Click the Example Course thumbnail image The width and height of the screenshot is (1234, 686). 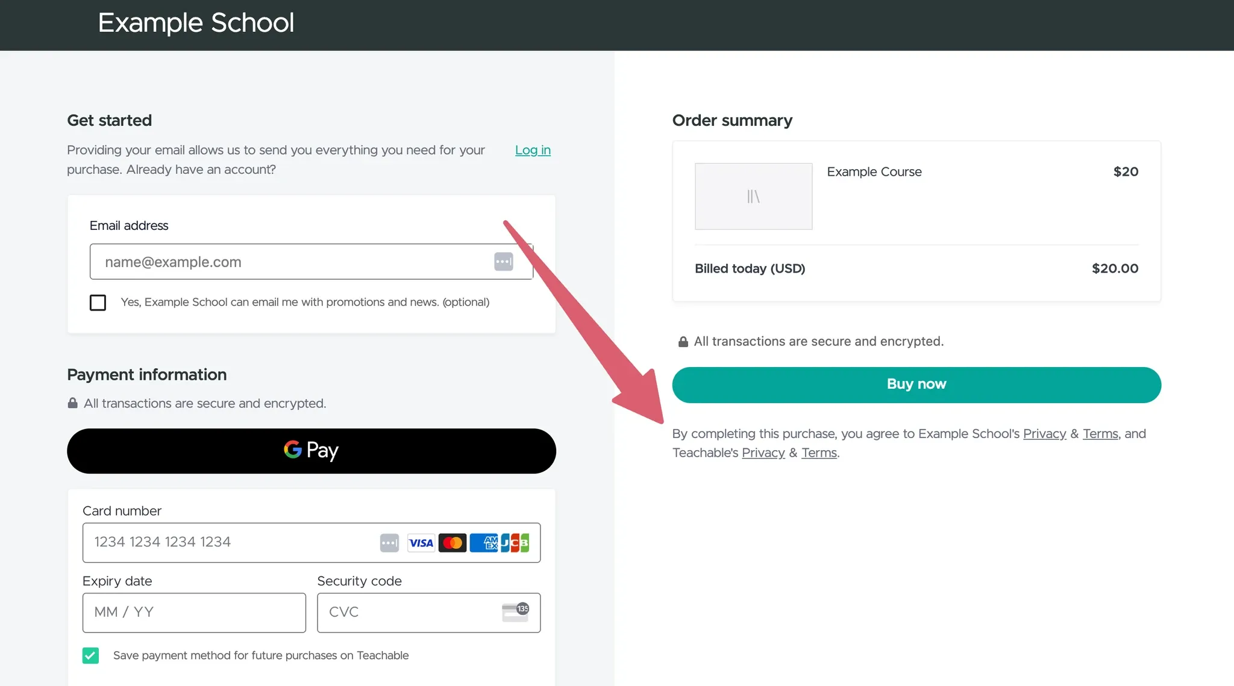click(x=753, y=195)
